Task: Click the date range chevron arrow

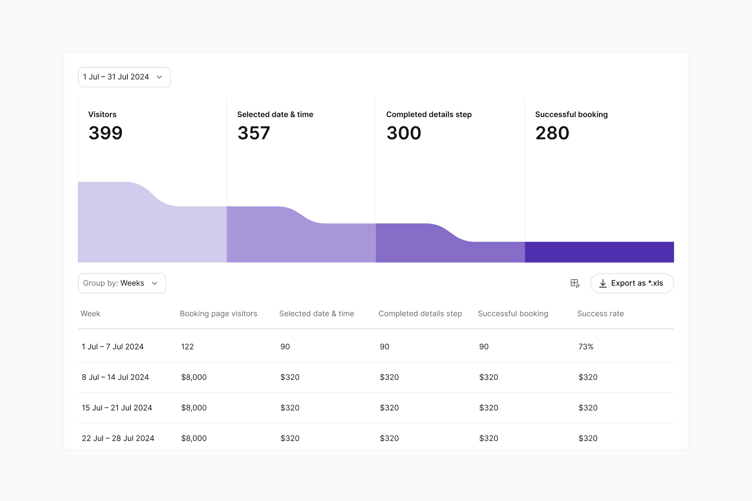Action: (x=159, y=77)
